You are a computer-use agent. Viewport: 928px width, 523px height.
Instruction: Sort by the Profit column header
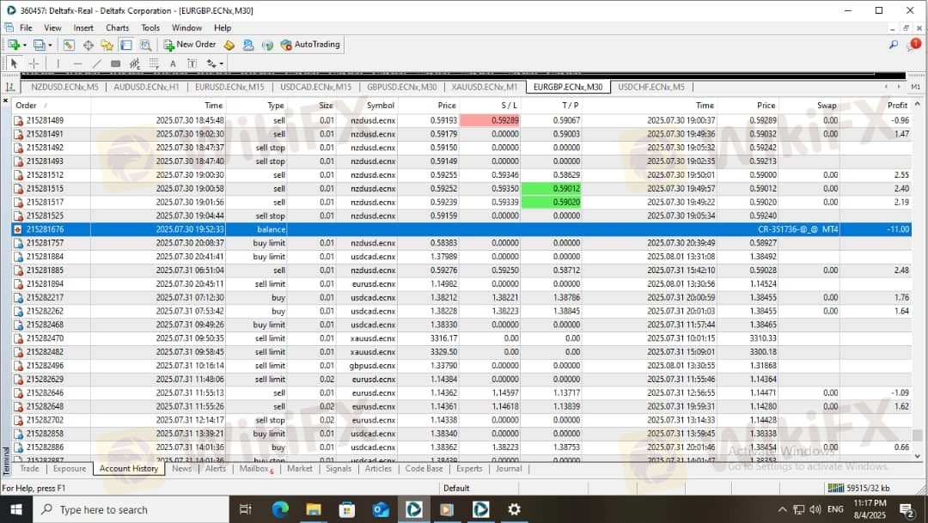897,106
